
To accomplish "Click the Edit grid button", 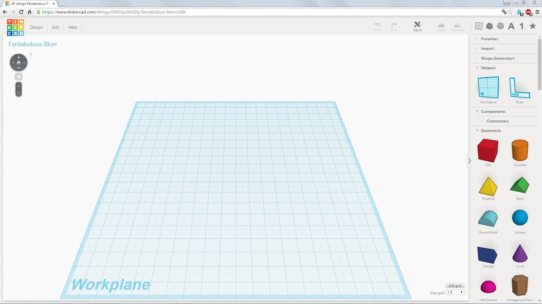I will (455, 285).
